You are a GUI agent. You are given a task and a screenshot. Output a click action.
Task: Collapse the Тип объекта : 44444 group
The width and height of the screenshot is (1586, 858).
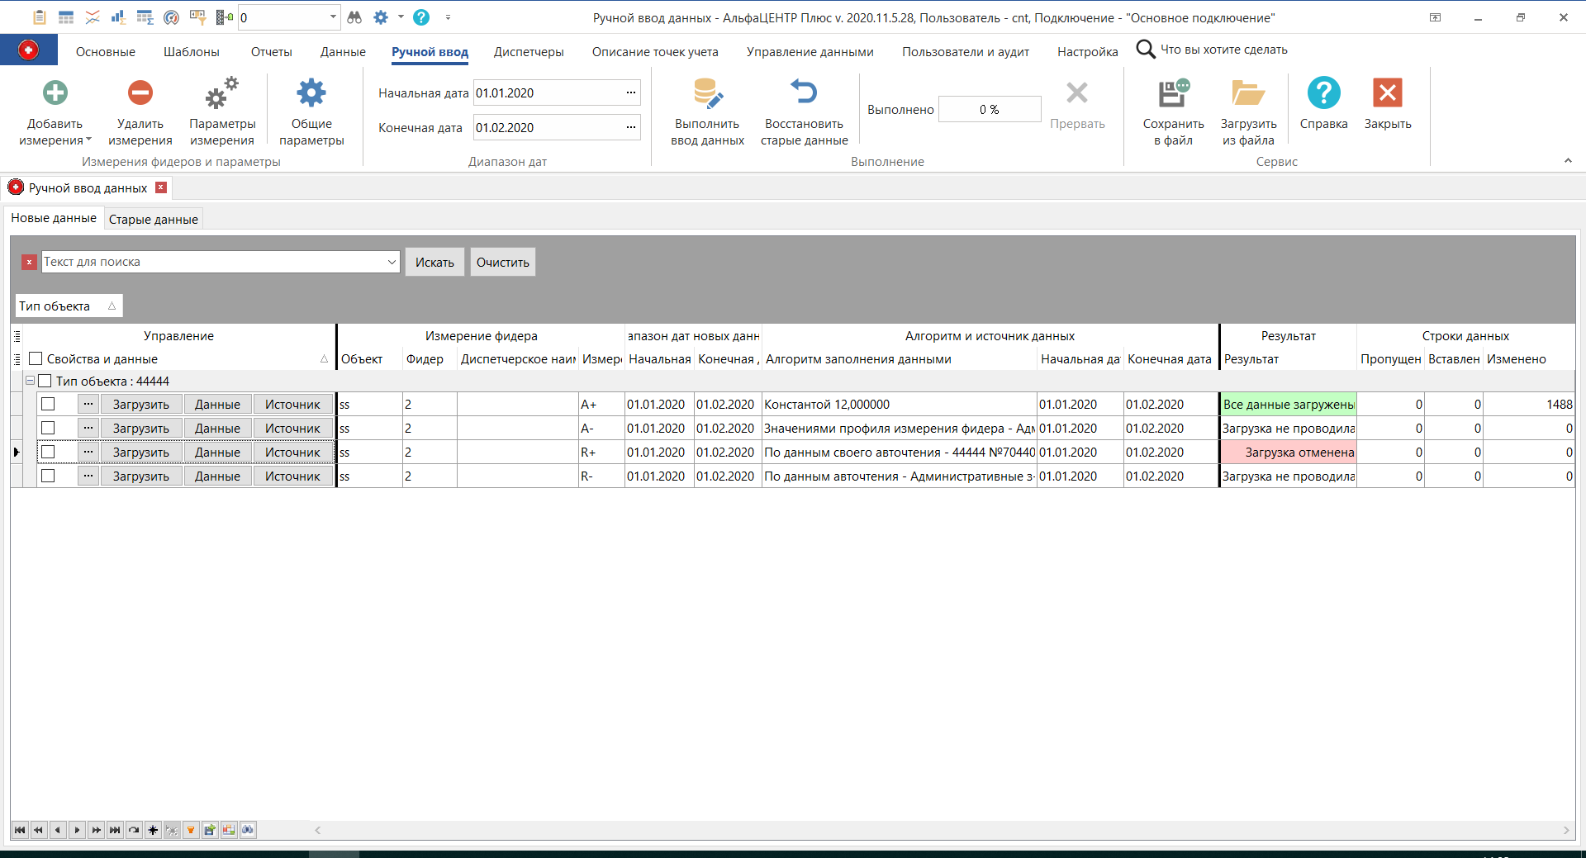coord(30,381)
